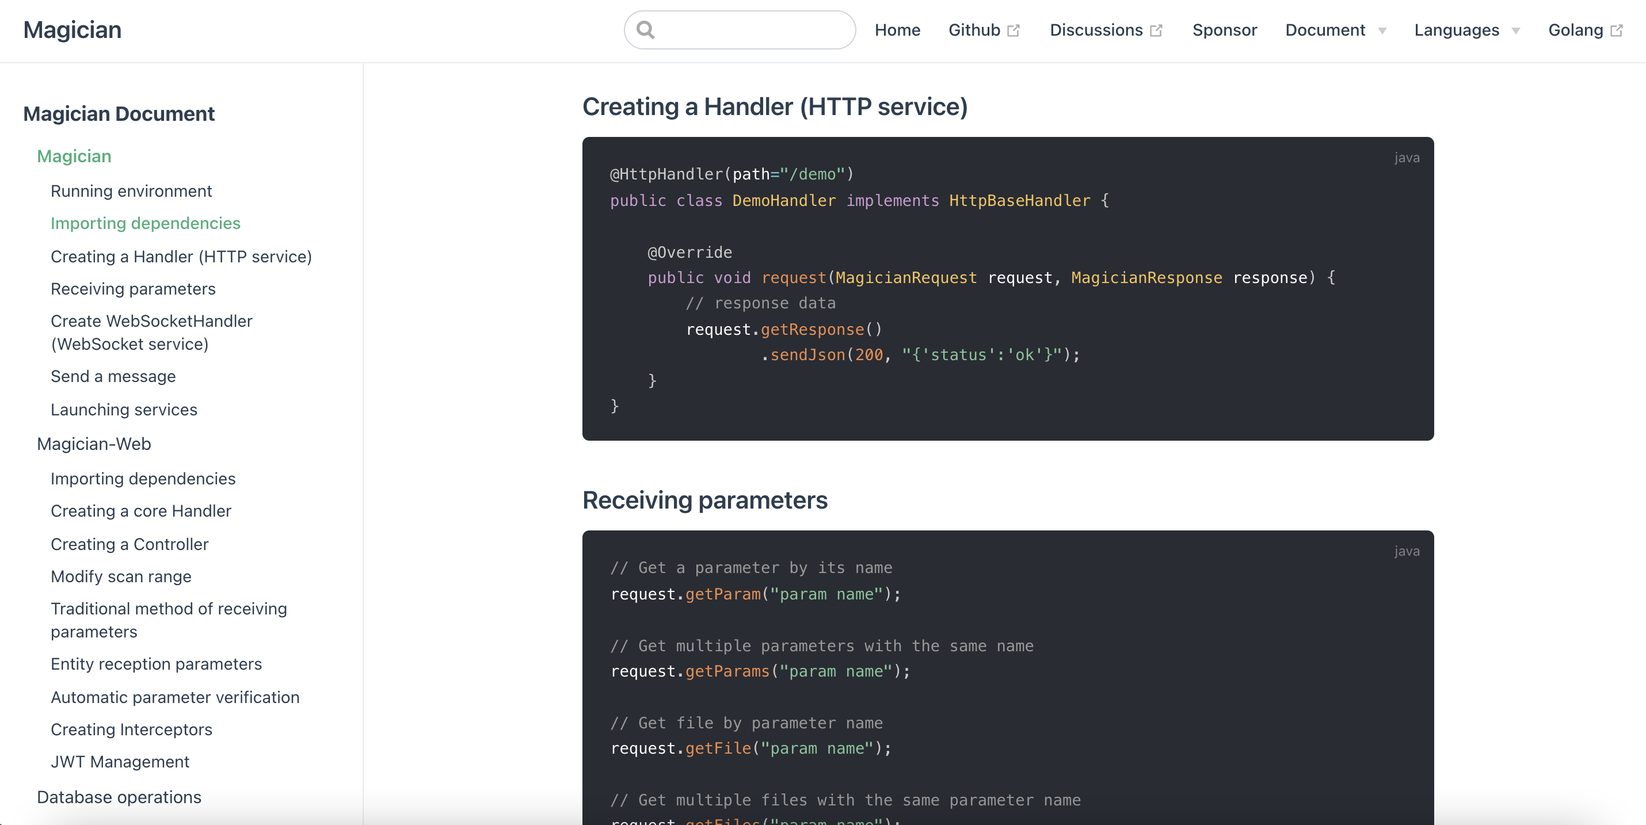
Task: Click the Golang external link icon
Action: point(1617,30)
